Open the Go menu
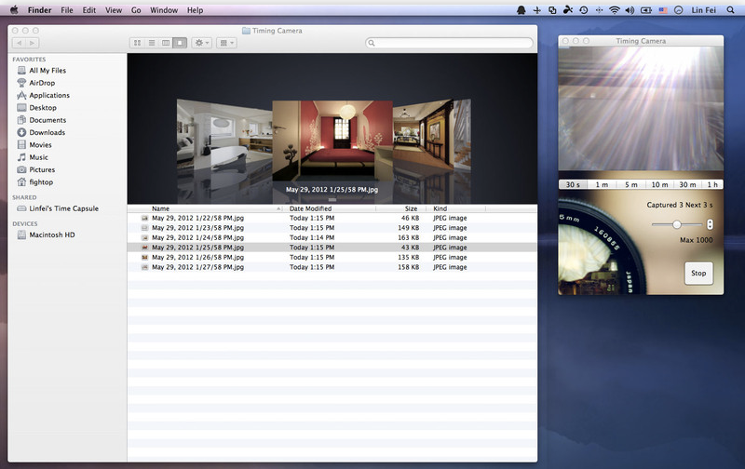This screenshot has height=469, width=745. (136, 9)
